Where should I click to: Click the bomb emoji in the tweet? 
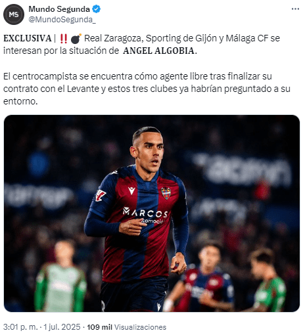(76, 39)
